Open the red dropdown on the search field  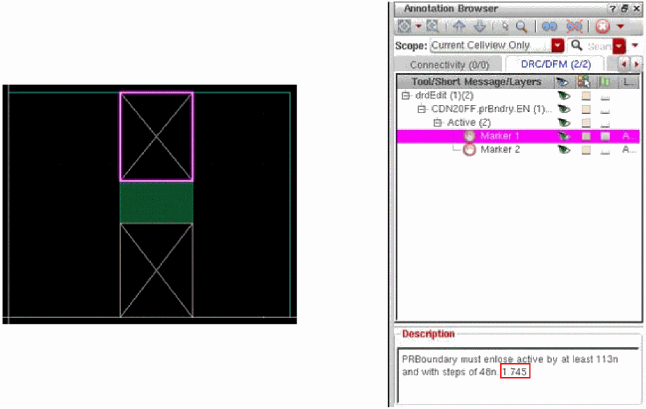click(x=619, y=46)
